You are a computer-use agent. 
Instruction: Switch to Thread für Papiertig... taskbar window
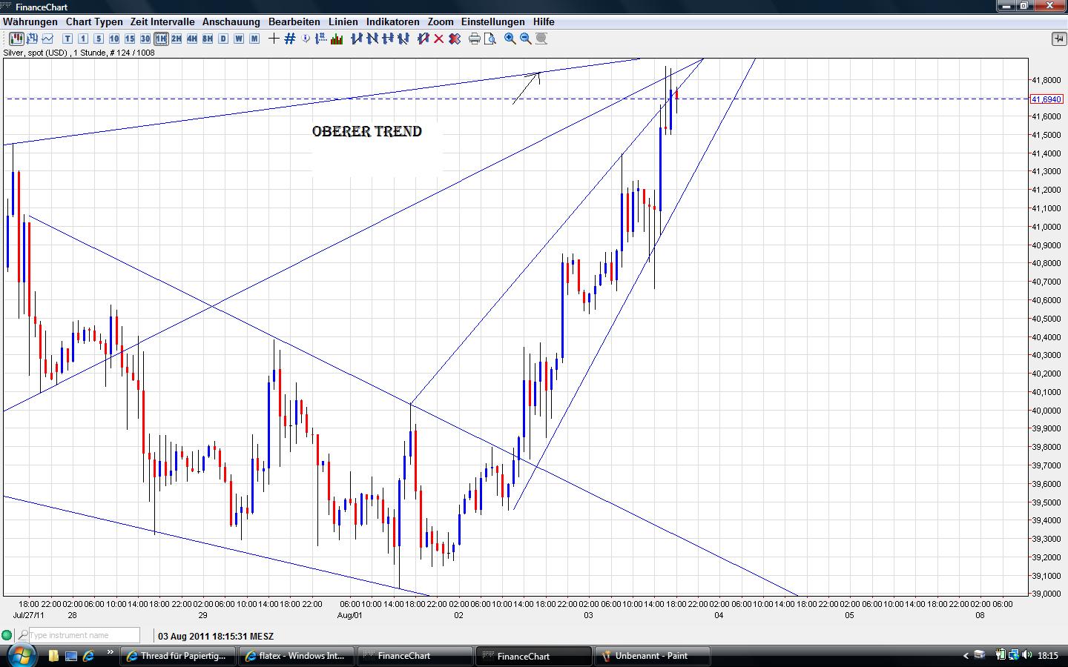[x=178, y=656]
